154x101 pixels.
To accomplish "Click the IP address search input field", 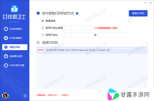I will pyautogui.click(x=79, y=28).
